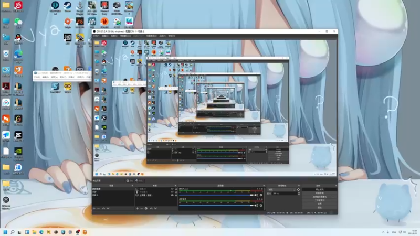Open CapCut desktop shortcut
This screenshot has height=236, width=420.
coord(18,136)
